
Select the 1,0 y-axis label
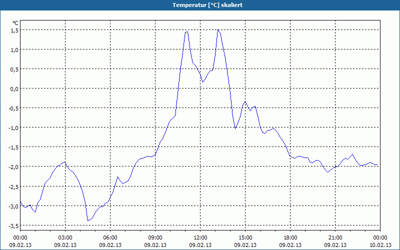click(15, 50)
